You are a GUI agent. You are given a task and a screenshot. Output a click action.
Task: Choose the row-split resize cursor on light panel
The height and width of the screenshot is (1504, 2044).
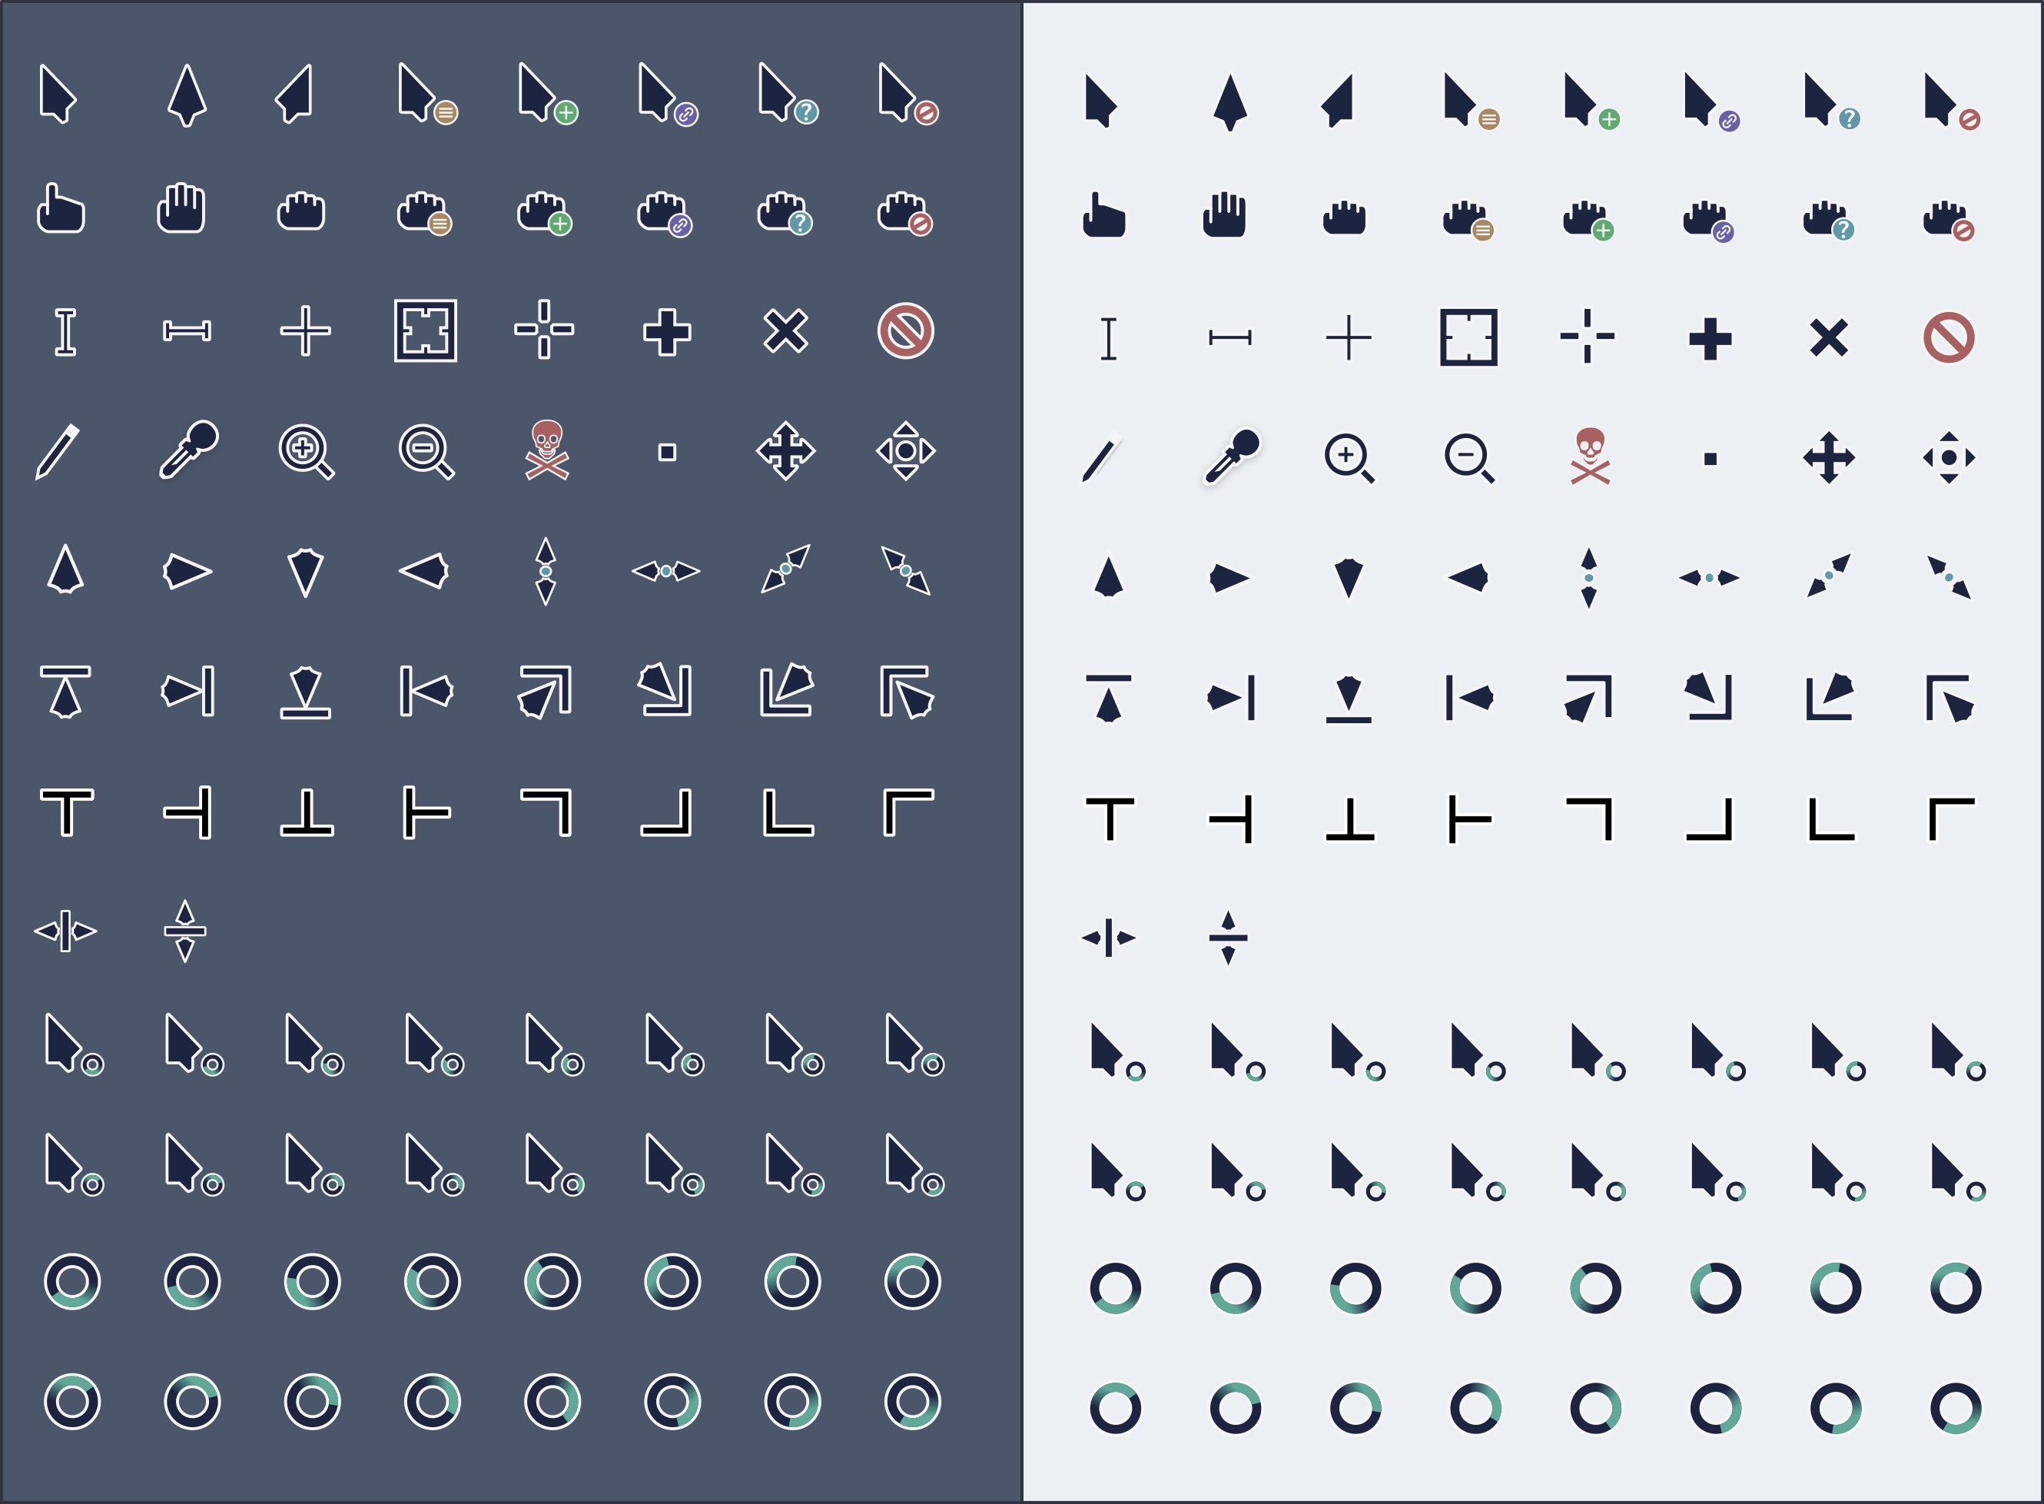[x=1228, y=937]
